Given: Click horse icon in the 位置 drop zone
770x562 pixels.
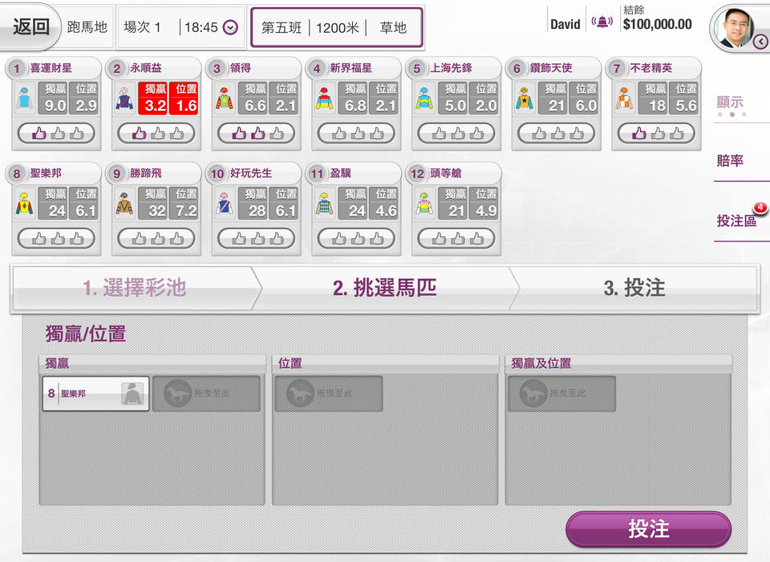Looking at the screenshot, I should [x=293, y=394].
